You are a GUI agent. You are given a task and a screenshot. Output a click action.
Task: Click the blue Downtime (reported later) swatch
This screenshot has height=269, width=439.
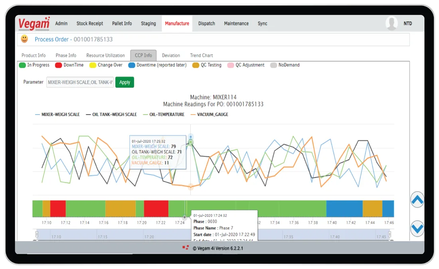(x=132, y=65)
